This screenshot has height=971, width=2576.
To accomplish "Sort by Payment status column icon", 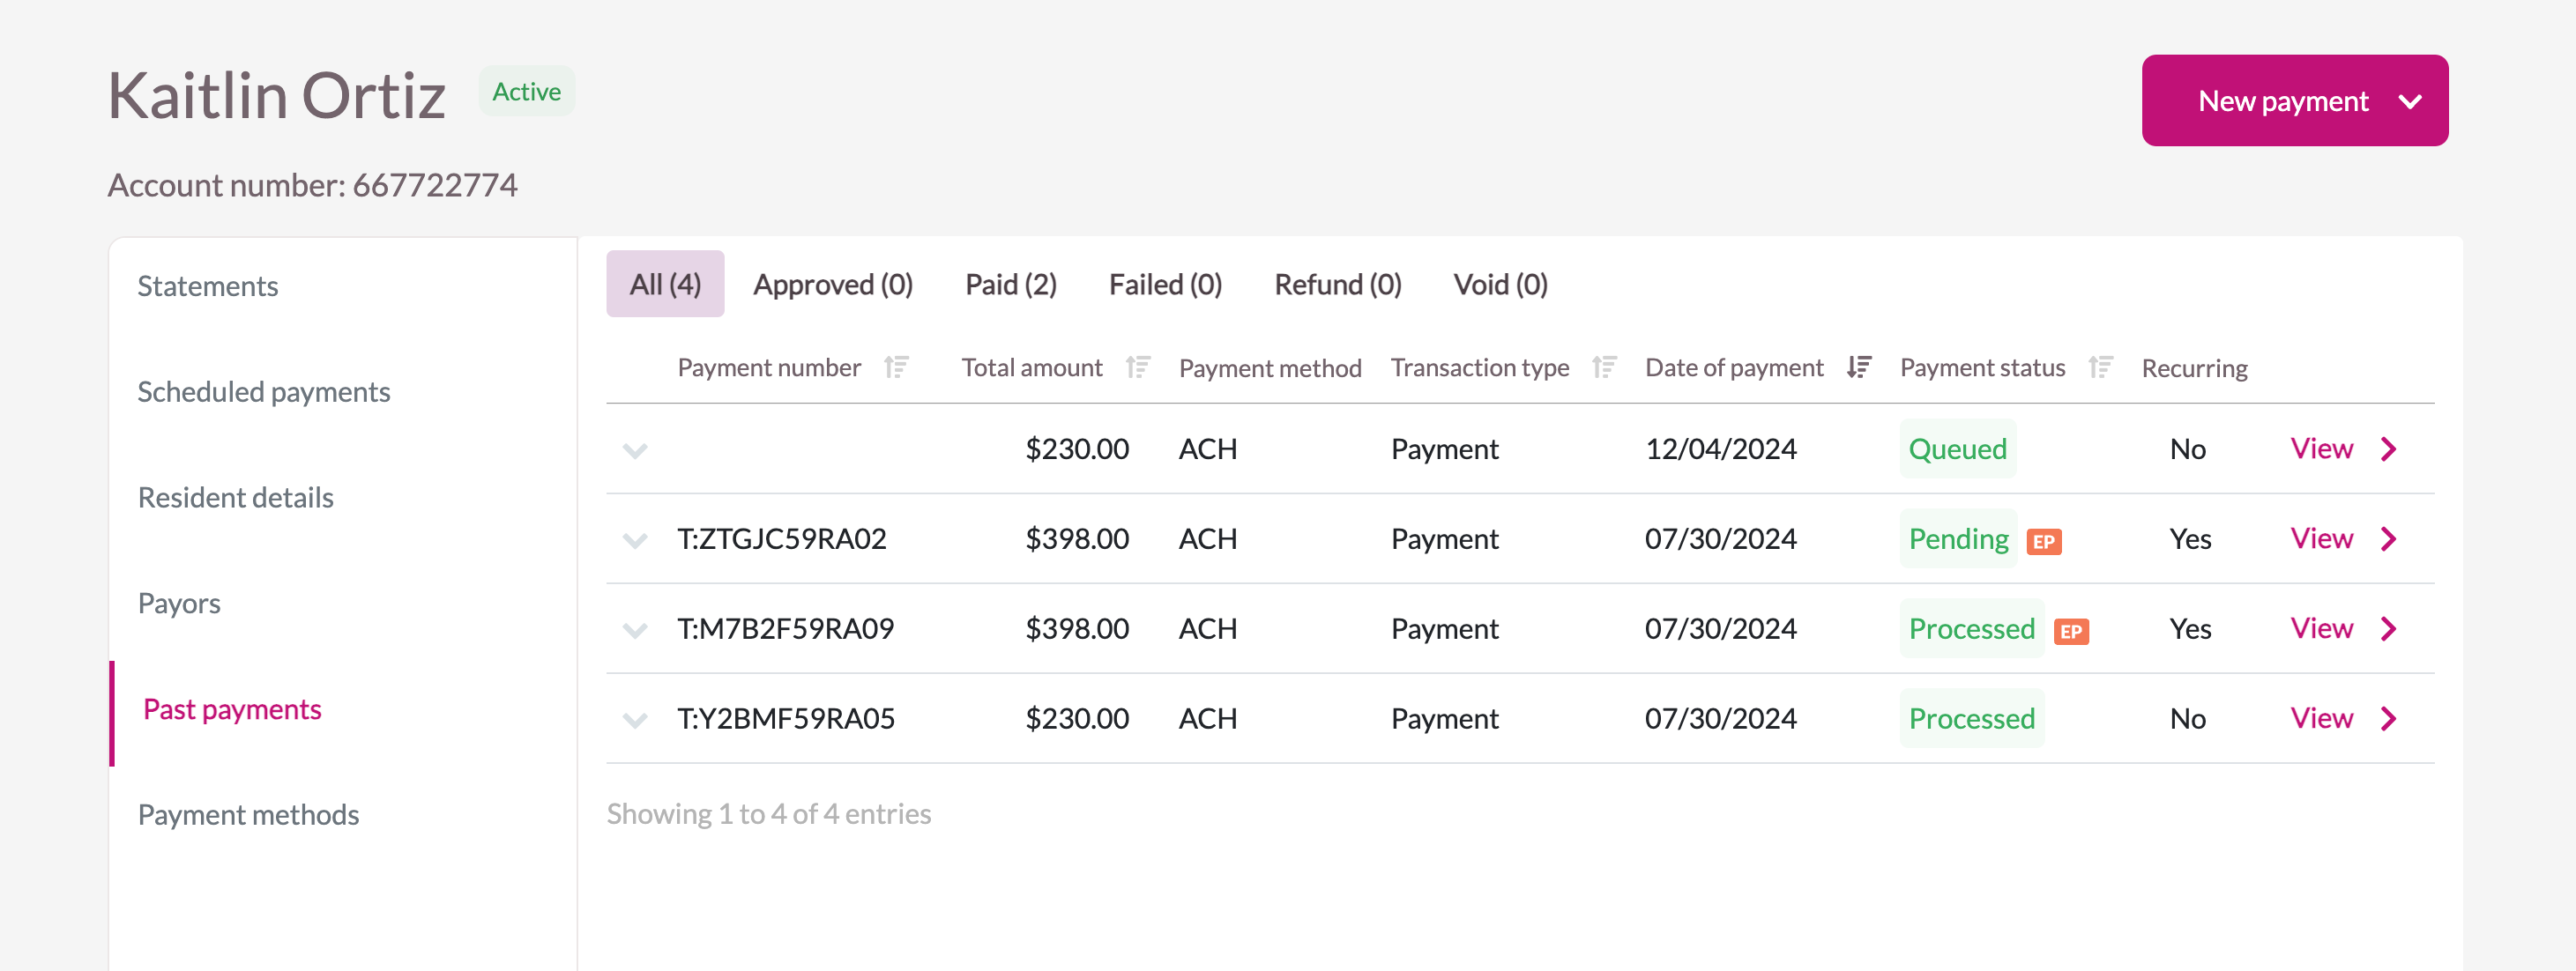I will [x=2100, y=367].
